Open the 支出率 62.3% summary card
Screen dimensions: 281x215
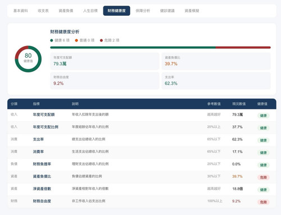(x=216, y=81)
